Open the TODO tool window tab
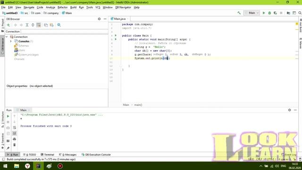 [29, 154]
